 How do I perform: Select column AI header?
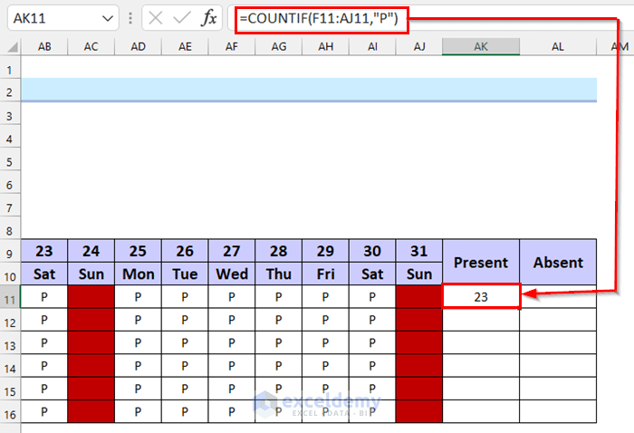[x=372, y=47]
